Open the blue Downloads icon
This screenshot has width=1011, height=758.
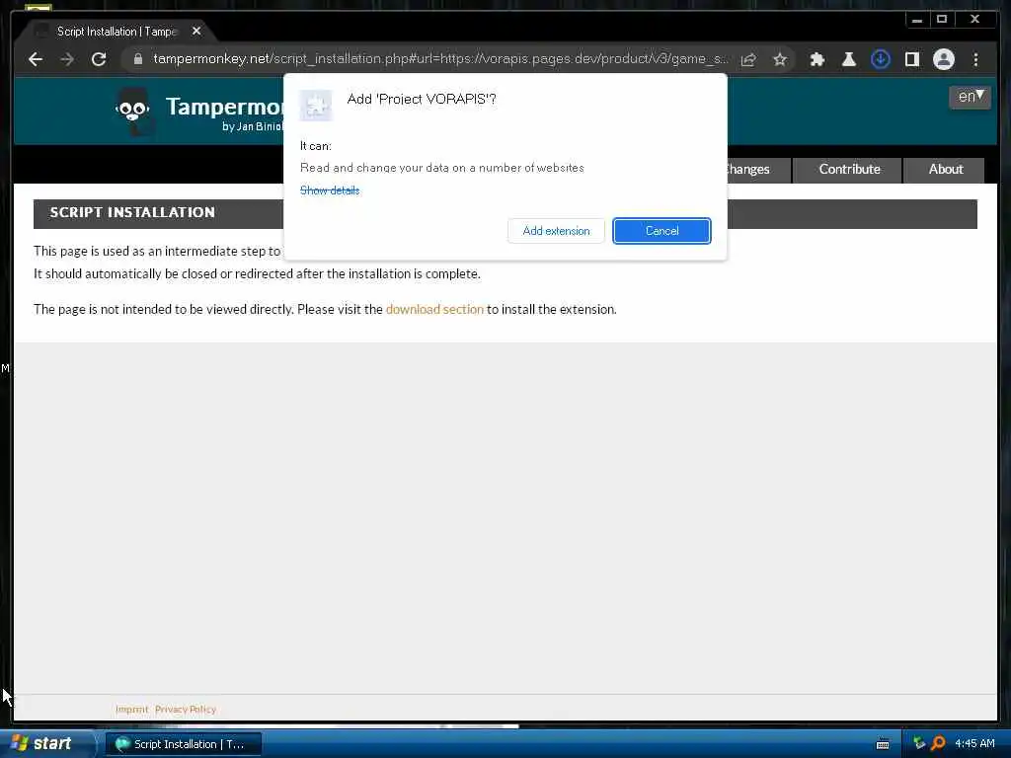[x=880, y=59]
